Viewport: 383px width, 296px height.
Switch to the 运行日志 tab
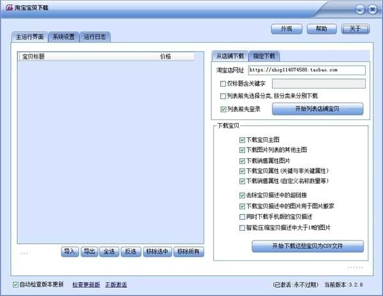pos(95,37)
